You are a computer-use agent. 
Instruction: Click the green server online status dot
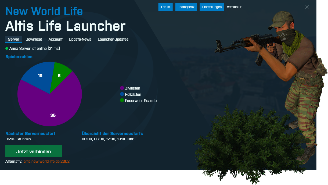pyautogui.click(x=7, y=49)
